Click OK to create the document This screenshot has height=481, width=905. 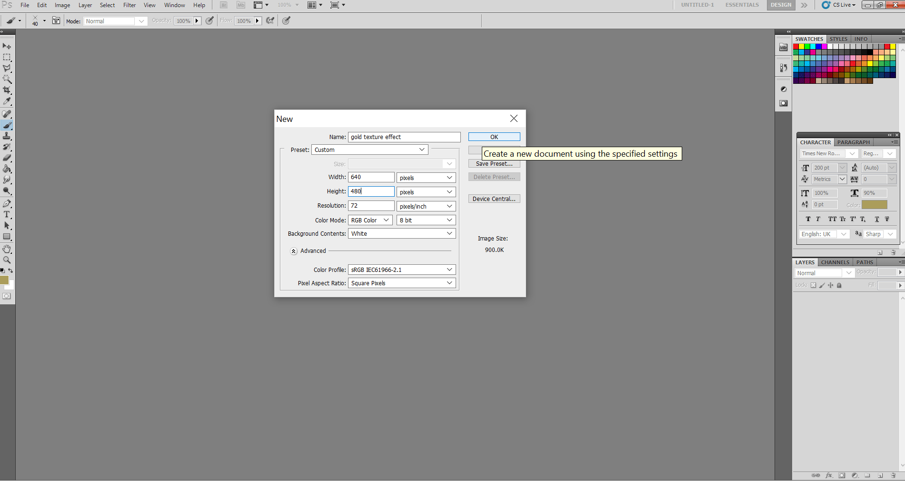[x=494, y=137]
